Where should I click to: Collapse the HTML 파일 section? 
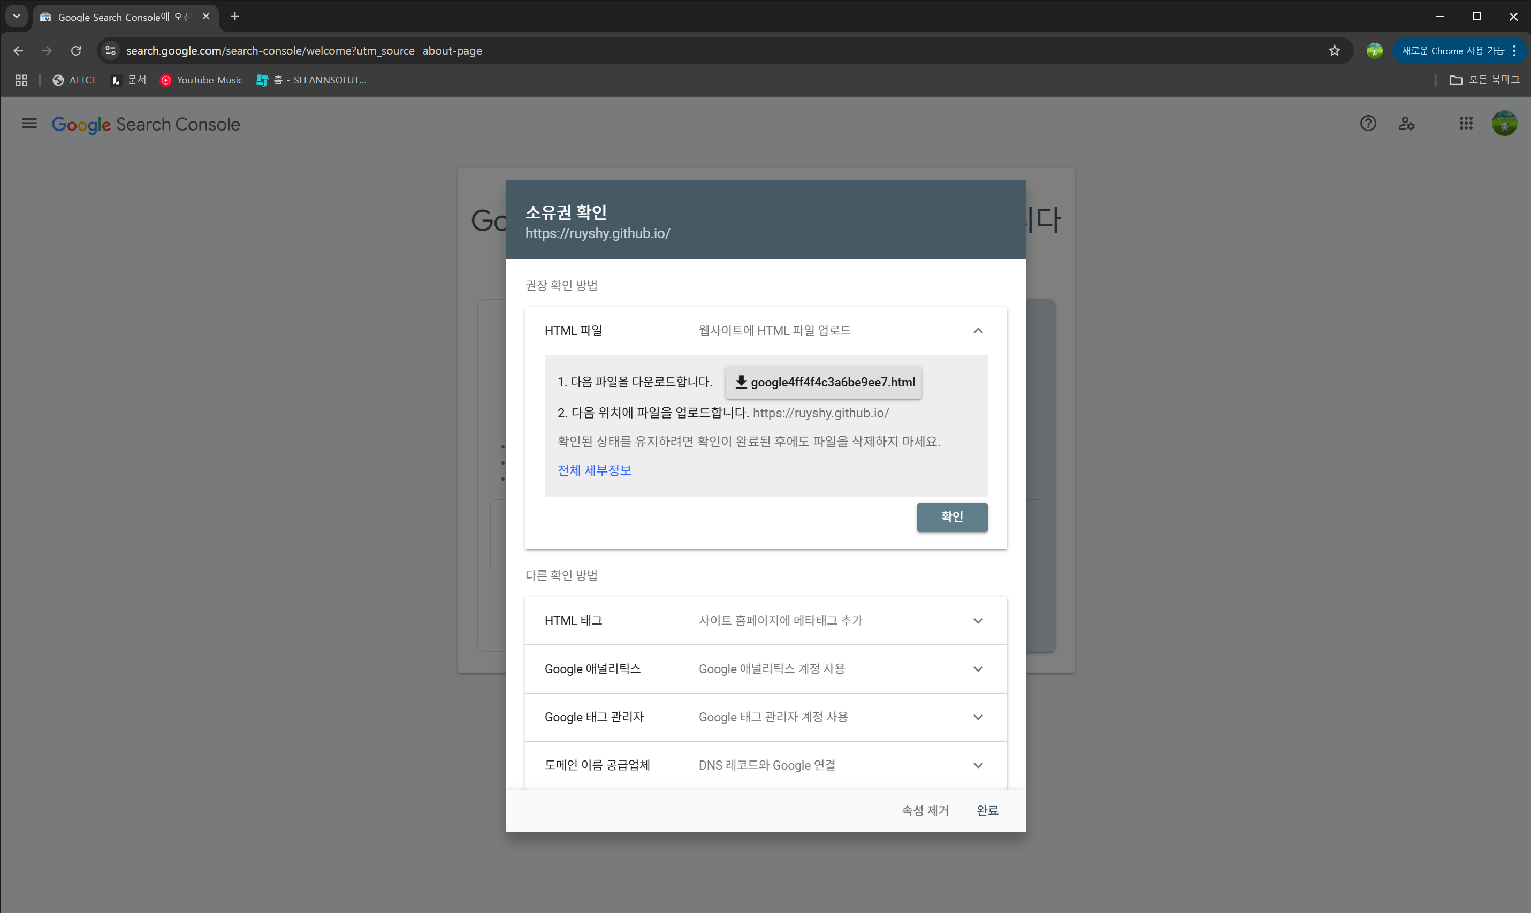977,331
